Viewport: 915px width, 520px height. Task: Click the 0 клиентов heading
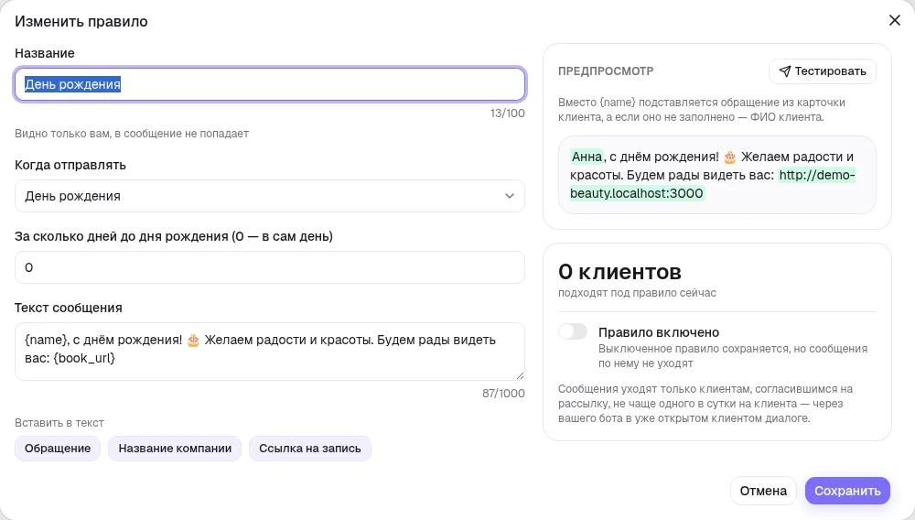(619, 271)
